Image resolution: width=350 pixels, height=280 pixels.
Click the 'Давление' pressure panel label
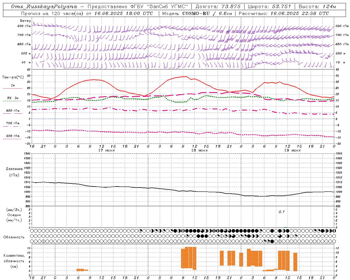14,169
